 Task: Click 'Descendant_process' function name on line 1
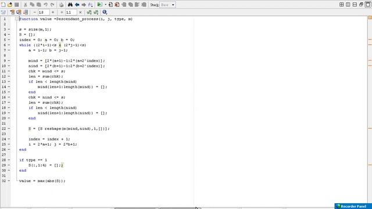pyautogui.click(x=77, y=19)
